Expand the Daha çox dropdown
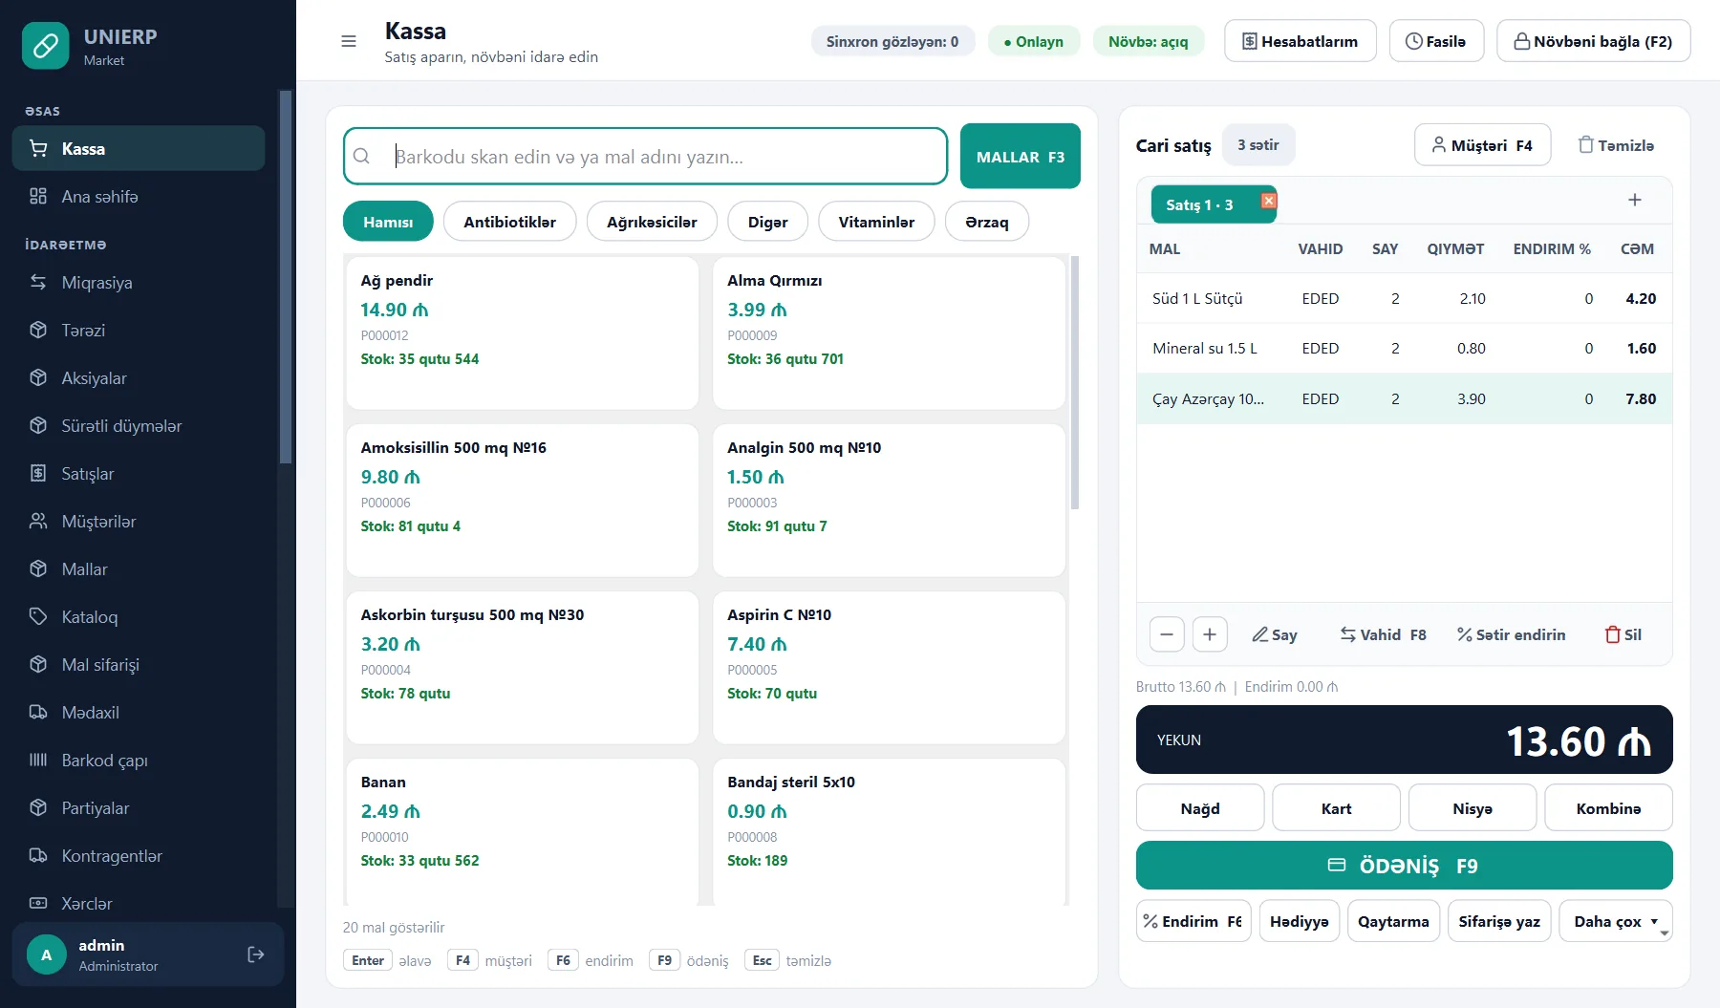1720x1008 pixels. pos(1616,921)
